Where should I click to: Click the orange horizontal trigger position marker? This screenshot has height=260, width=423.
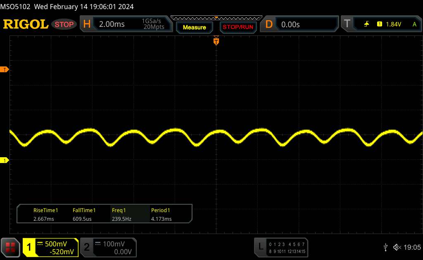(x=216, y=41)
